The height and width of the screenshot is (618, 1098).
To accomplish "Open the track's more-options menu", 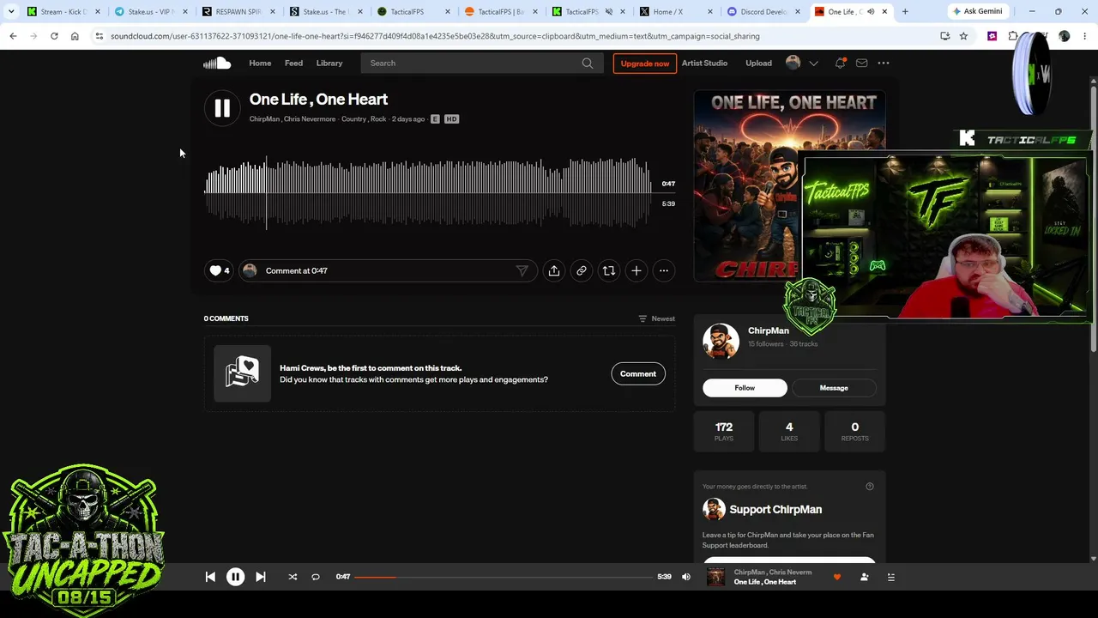I will 664,270.
